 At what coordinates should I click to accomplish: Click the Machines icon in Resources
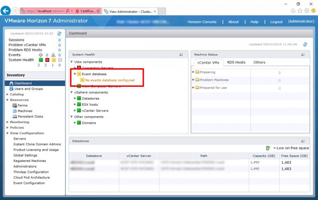click(15, 111)
